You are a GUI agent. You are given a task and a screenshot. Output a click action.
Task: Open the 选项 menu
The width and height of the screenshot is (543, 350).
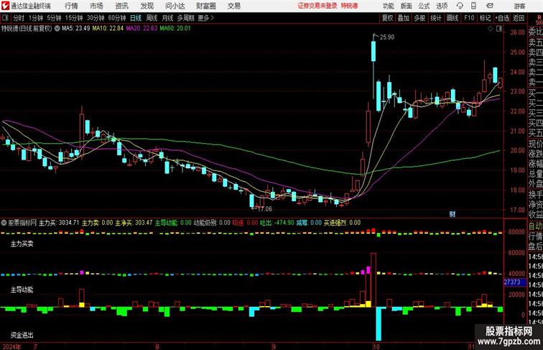pyautogui.click(x=442, y=6)
